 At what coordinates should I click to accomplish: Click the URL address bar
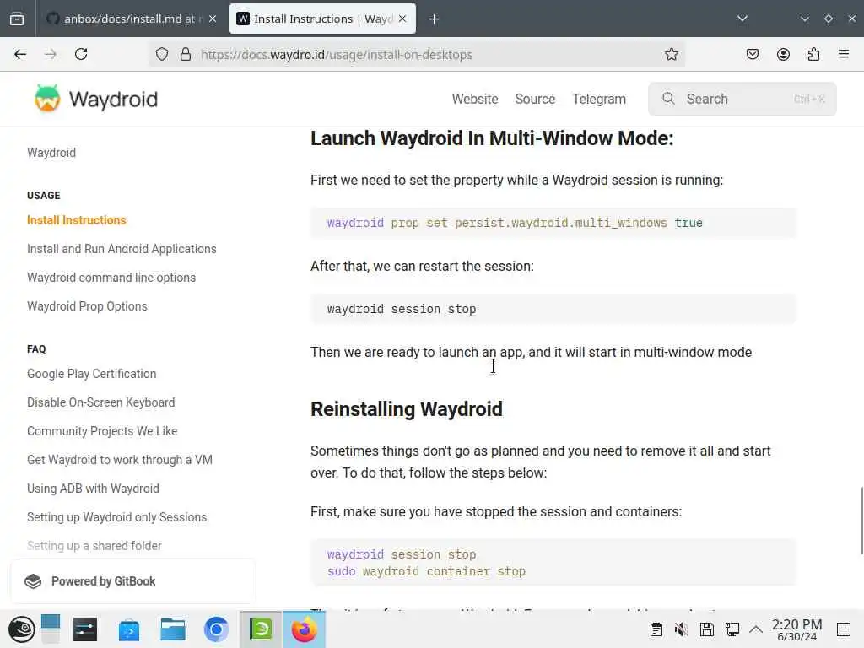click(x=416, y=55)
